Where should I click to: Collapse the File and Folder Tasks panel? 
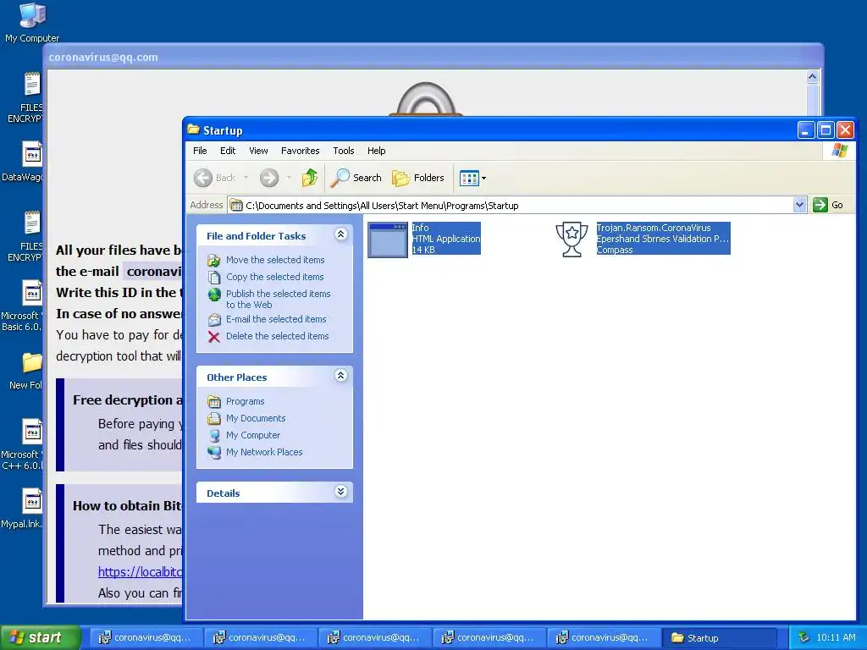[340, 235]
